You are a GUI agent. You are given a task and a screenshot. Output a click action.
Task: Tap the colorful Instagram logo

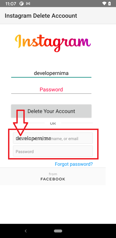53,43
